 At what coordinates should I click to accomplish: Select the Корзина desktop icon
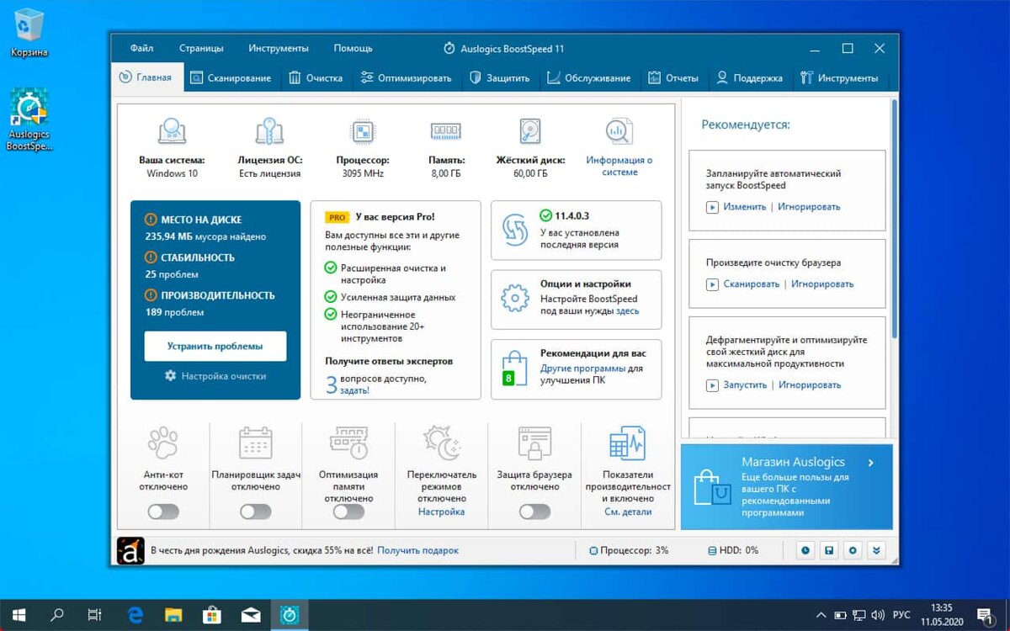29,34
